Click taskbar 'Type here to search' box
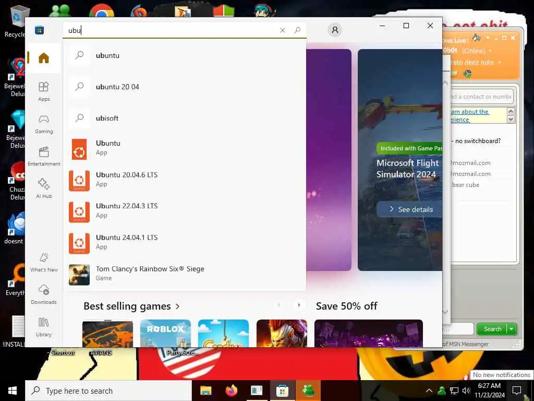This screenshot has width=534, height=401. 108,391
